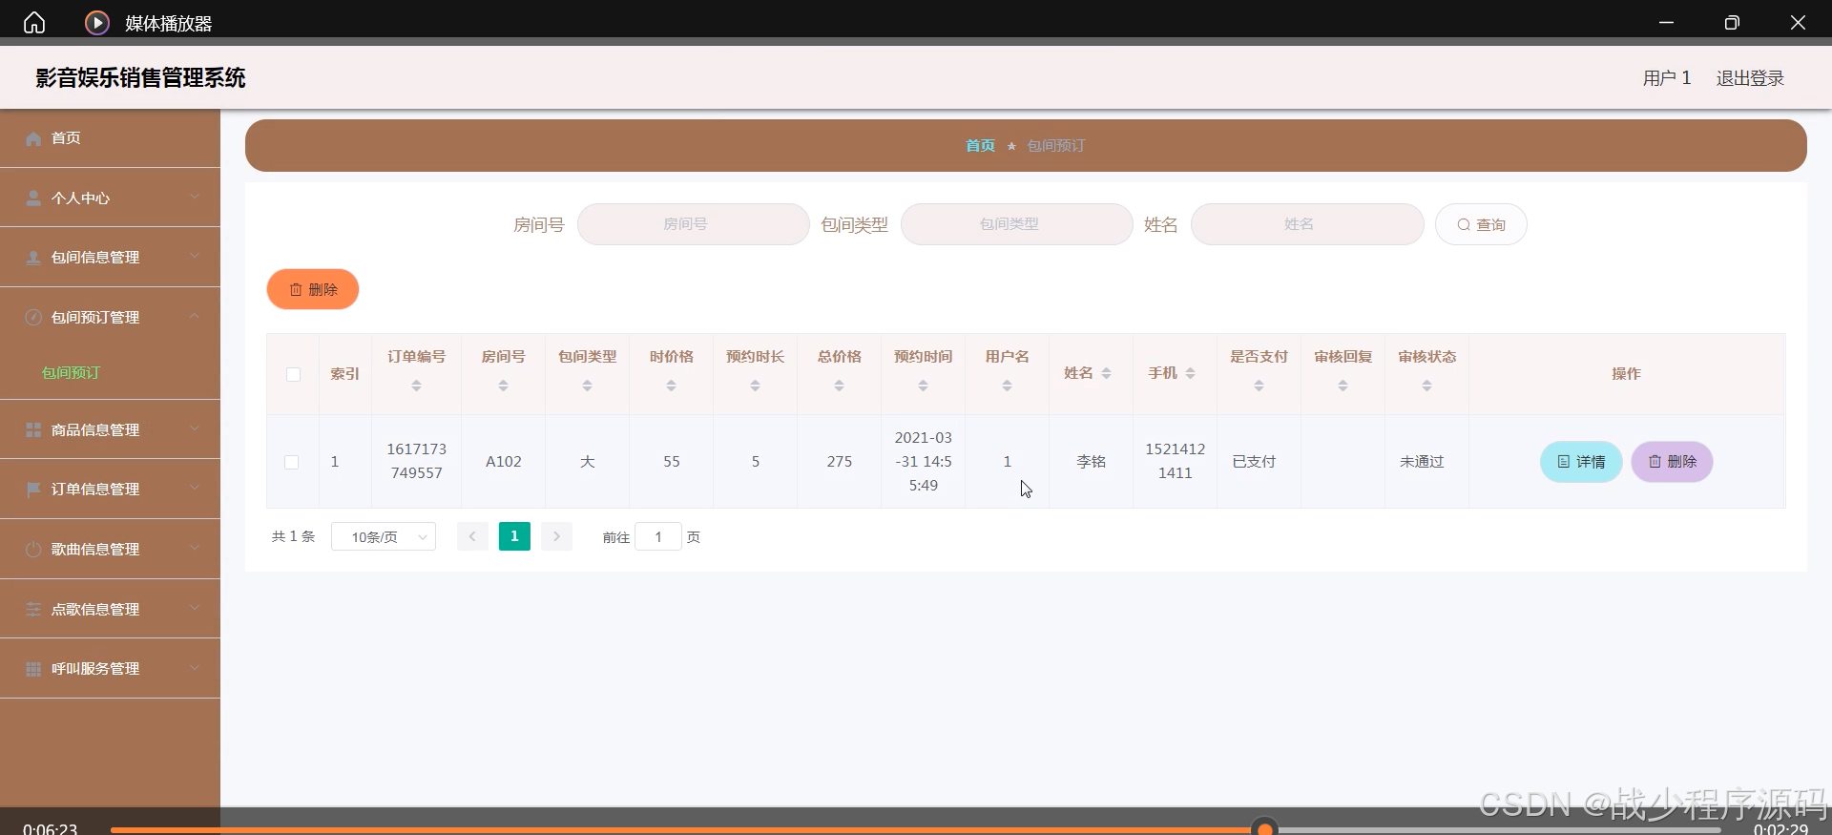Expand the 呼叫服务管理 menu chevron
The width and height of the screenshot is (1832, 835).
point(195,667)
